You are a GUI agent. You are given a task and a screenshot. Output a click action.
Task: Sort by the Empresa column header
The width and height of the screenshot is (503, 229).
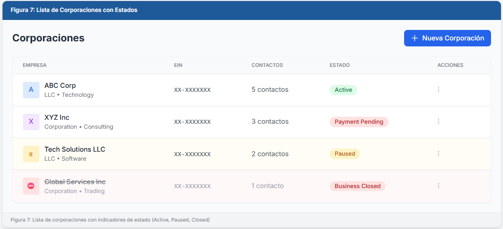pyautogui.click(x=34, y=65)
